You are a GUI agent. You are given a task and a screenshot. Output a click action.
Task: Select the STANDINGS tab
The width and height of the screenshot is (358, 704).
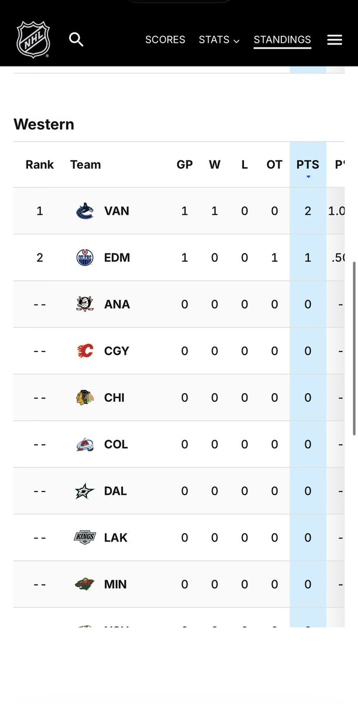(x=282, y=40)
